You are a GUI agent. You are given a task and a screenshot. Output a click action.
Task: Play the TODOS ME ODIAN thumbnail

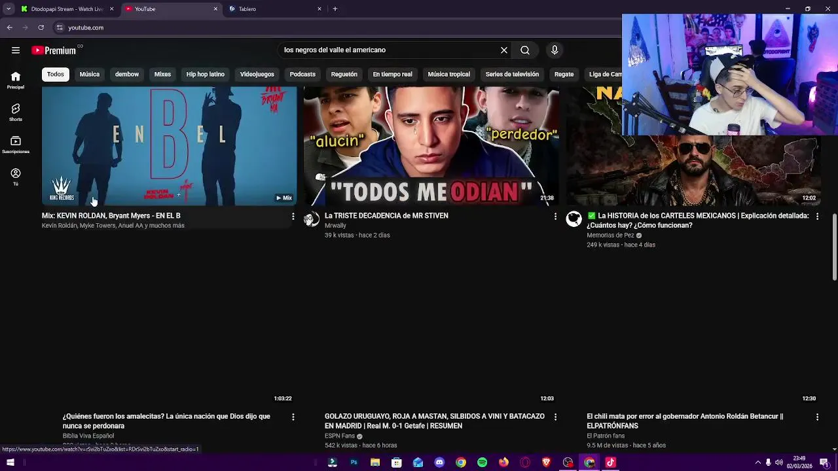click(431, 147)
